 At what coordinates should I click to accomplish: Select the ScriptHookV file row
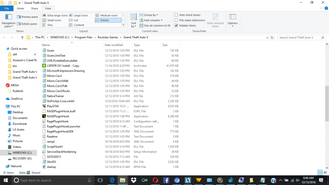tap(110, 147)
